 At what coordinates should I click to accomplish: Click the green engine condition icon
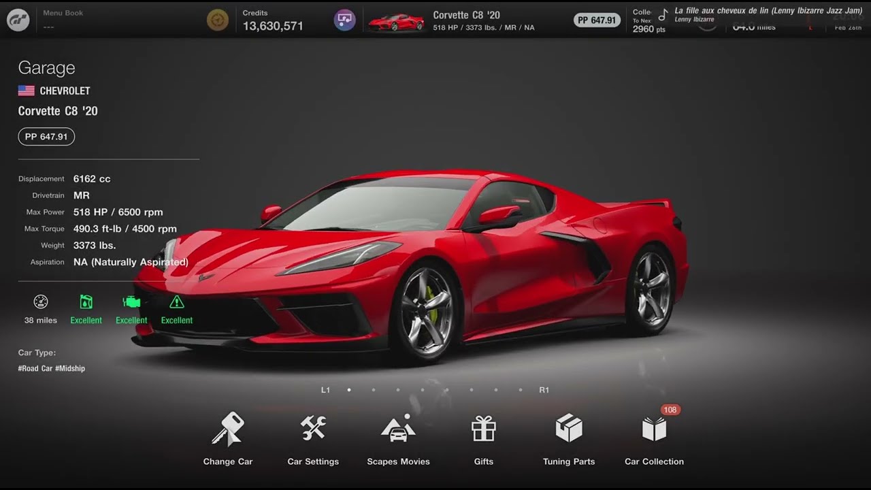(131, 302)
